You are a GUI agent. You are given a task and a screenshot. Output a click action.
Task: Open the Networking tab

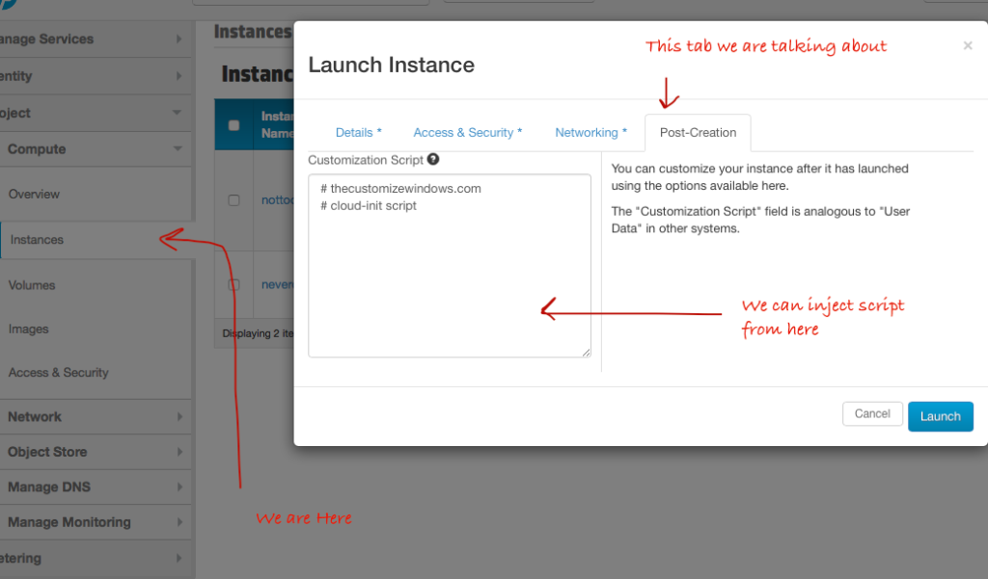click(x=591, y=133)
